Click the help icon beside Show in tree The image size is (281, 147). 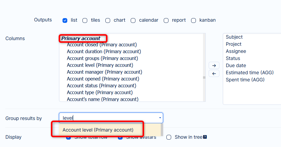[x=205, y=137]
